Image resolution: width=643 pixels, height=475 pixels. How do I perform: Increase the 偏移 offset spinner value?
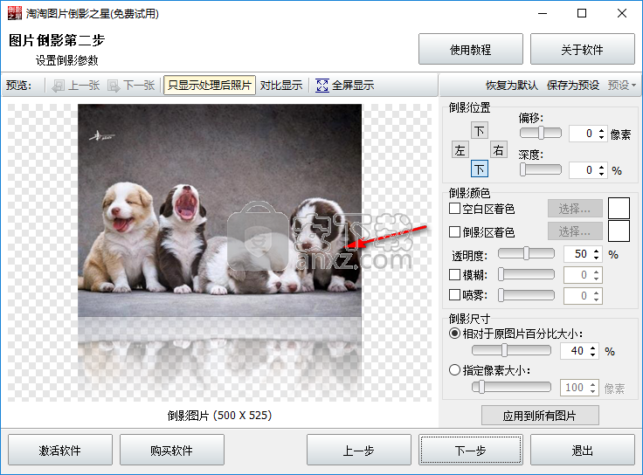[601, 130]
